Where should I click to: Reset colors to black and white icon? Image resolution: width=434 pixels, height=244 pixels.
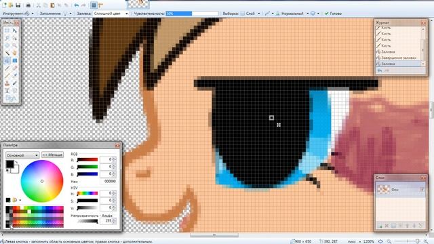pyautogui.click(x=7, y=171)
